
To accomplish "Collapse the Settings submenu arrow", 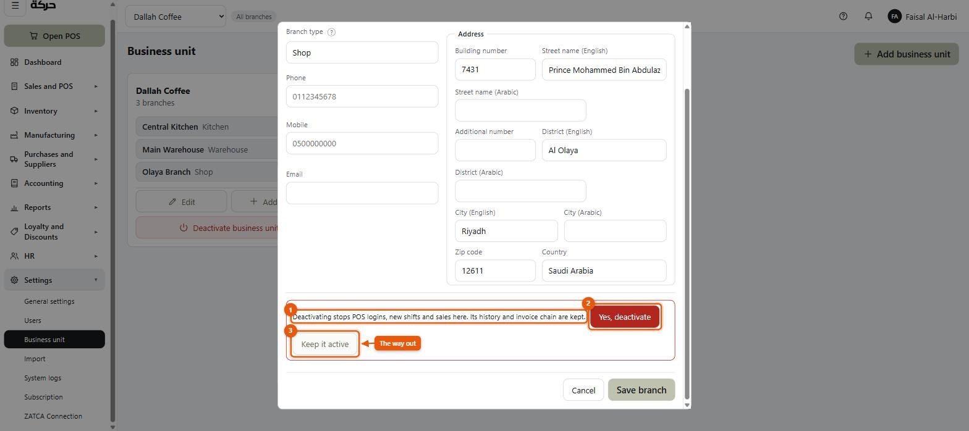I will click(96, 280).
